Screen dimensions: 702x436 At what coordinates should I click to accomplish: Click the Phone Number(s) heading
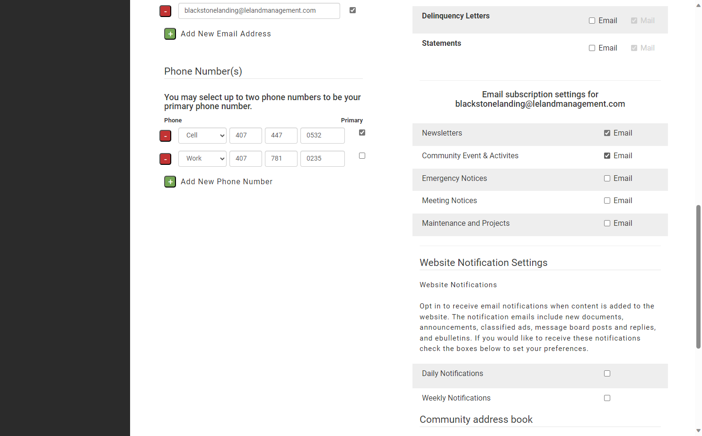coord(203,71)
